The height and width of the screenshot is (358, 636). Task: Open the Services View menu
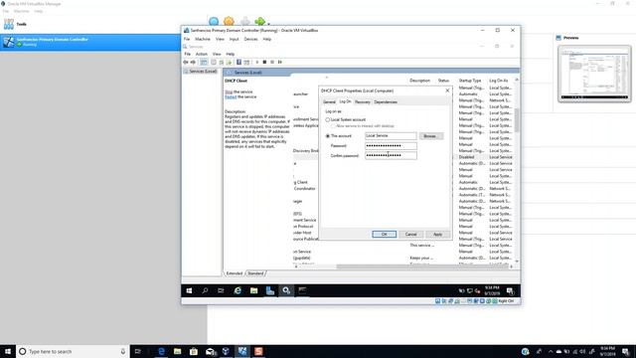pyautogui.click(x=217, y=54)
